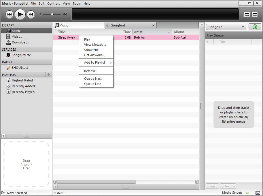Collapse the right sidebar with arrow button
The image size is (263, 196).
pyautogui.click(x=202, y=25)
